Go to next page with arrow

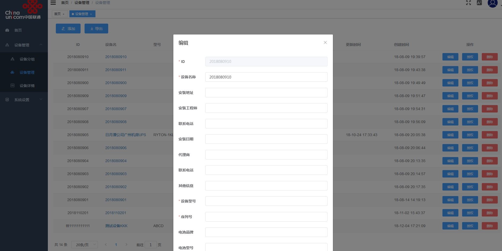pyautogui.click(x=126, y=245)
